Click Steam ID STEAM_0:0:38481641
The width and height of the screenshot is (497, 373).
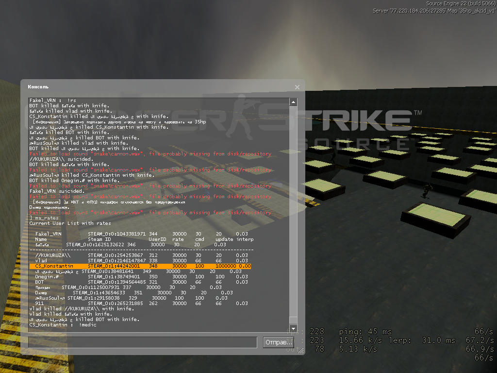click(108, 271)
